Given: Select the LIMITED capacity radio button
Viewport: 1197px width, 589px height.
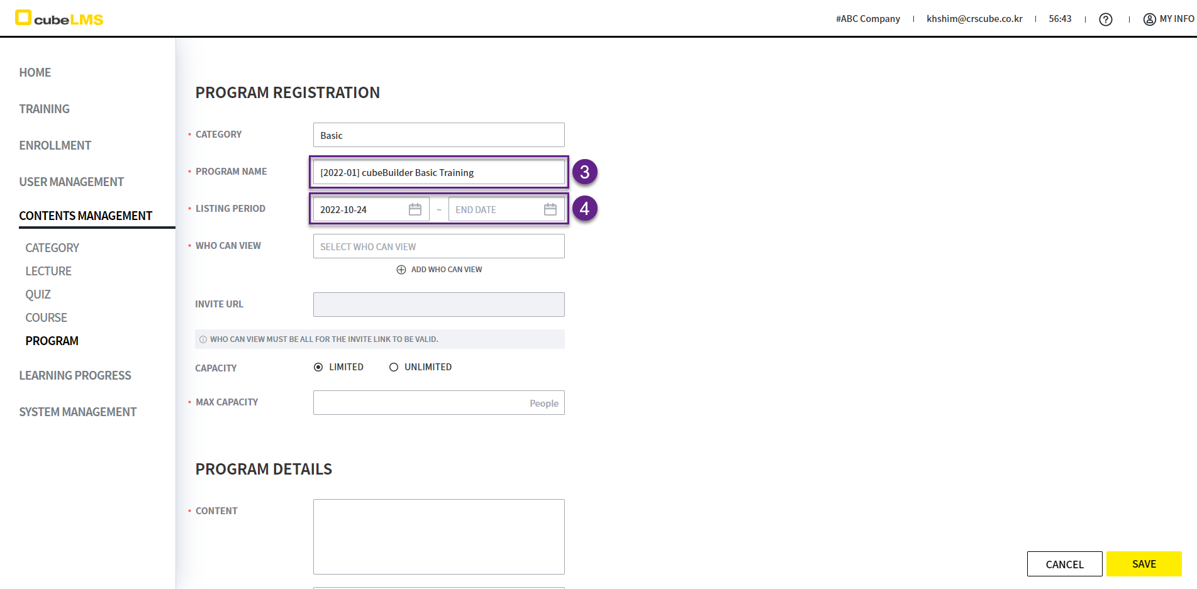Looking at the screenshot, I should (x=318, y=367).
